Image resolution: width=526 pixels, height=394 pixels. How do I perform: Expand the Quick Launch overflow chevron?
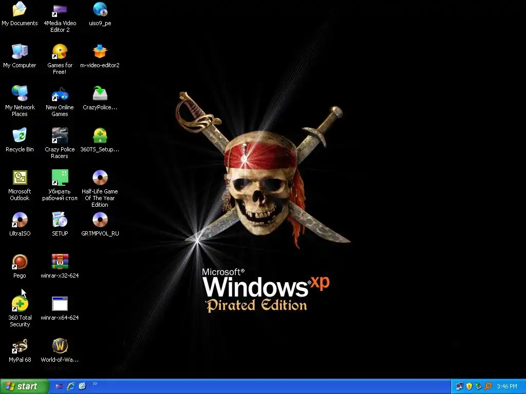tap(95, 384)
